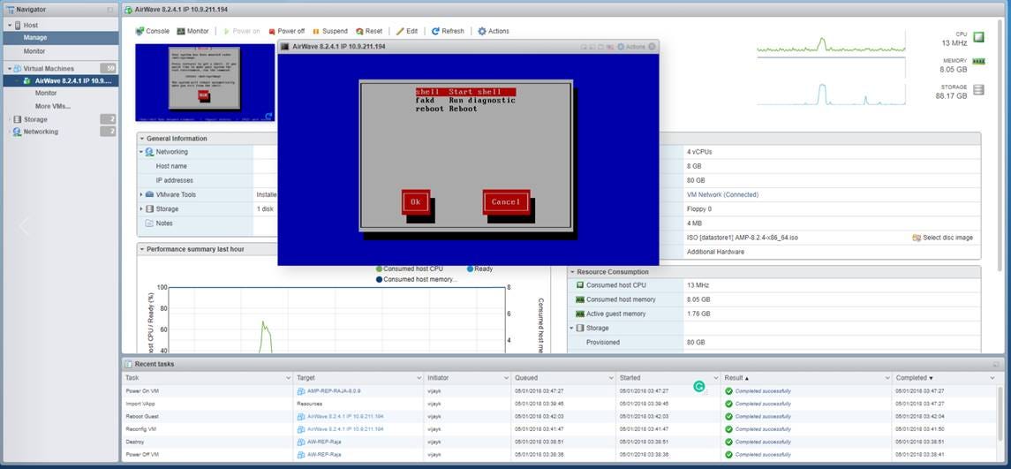Open the Actions menu in the console window
The image size is (1011, 469).
tap(631, 47)
